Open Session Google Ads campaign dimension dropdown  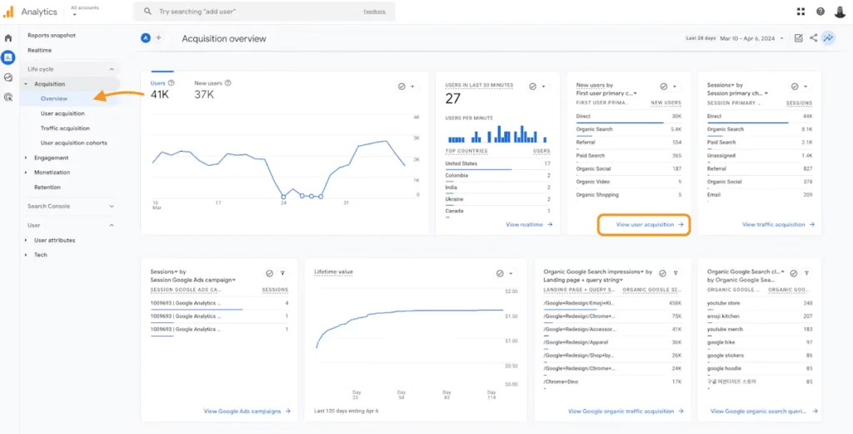point(192,280)
